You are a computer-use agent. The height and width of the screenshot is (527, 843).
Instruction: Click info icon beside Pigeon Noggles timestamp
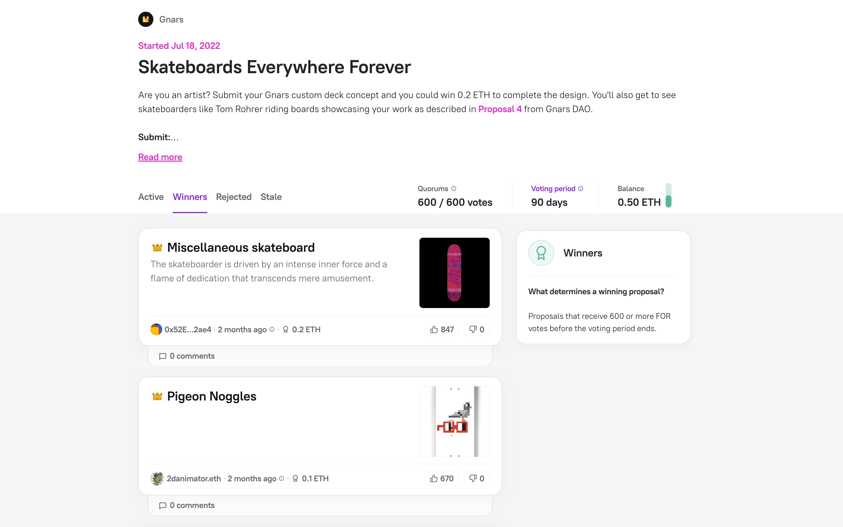click(x=282, y=479)
